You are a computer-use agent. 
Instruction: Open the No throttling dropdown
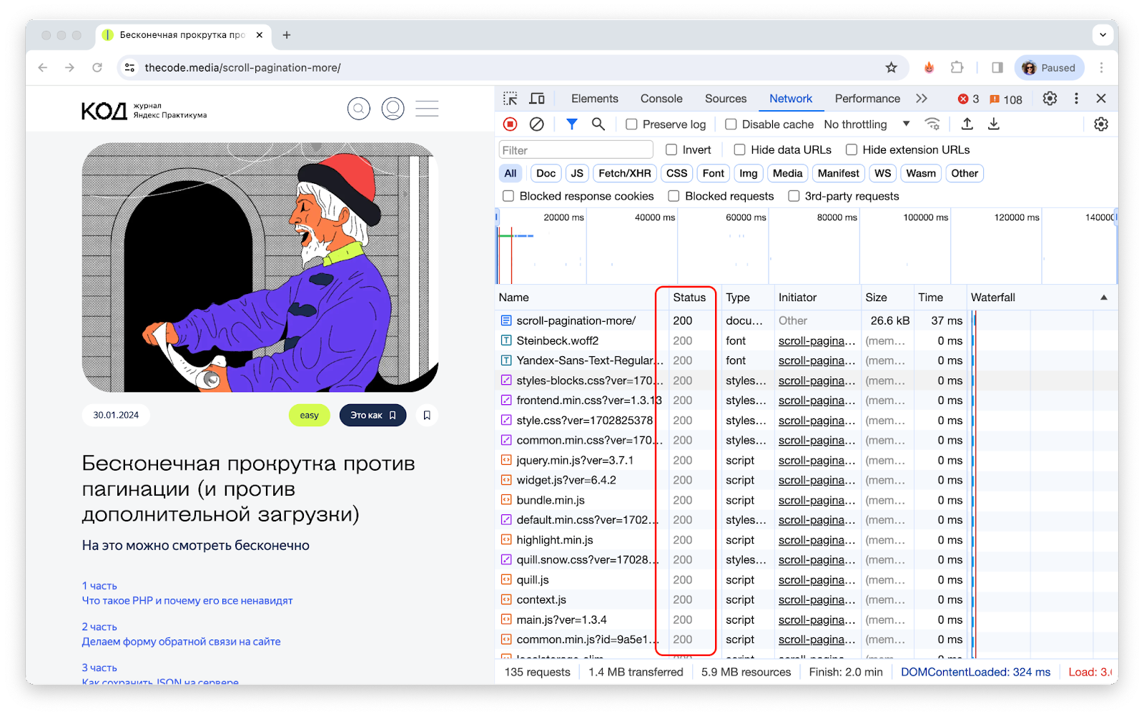click(867, 124)
